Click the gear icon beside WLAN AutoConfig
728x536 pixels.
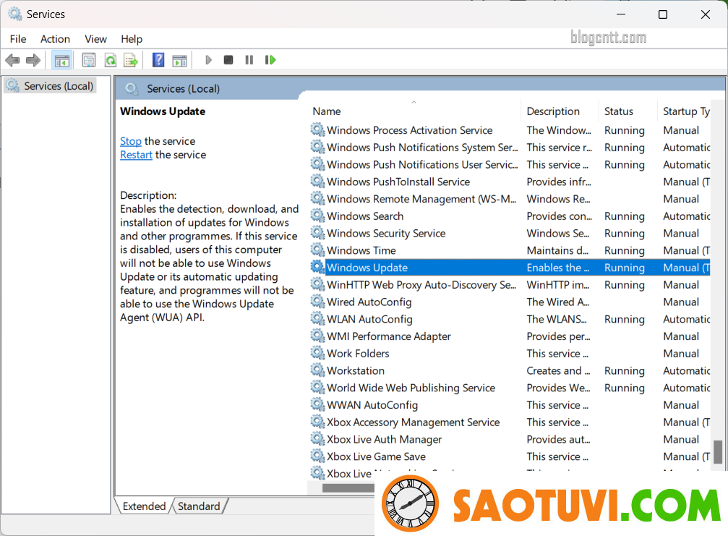tap(317, 319)
